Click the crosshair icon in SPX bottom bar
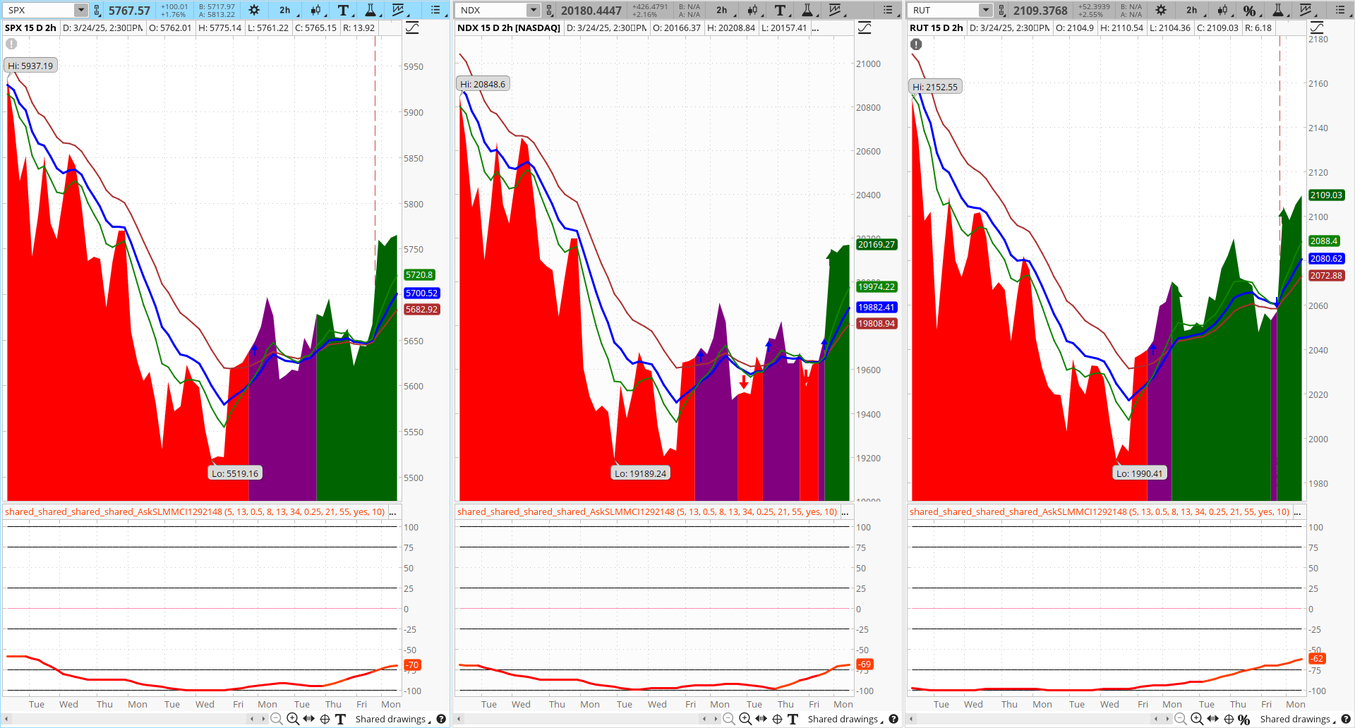Screen dimensions: 1355x728 coord(325,719)
